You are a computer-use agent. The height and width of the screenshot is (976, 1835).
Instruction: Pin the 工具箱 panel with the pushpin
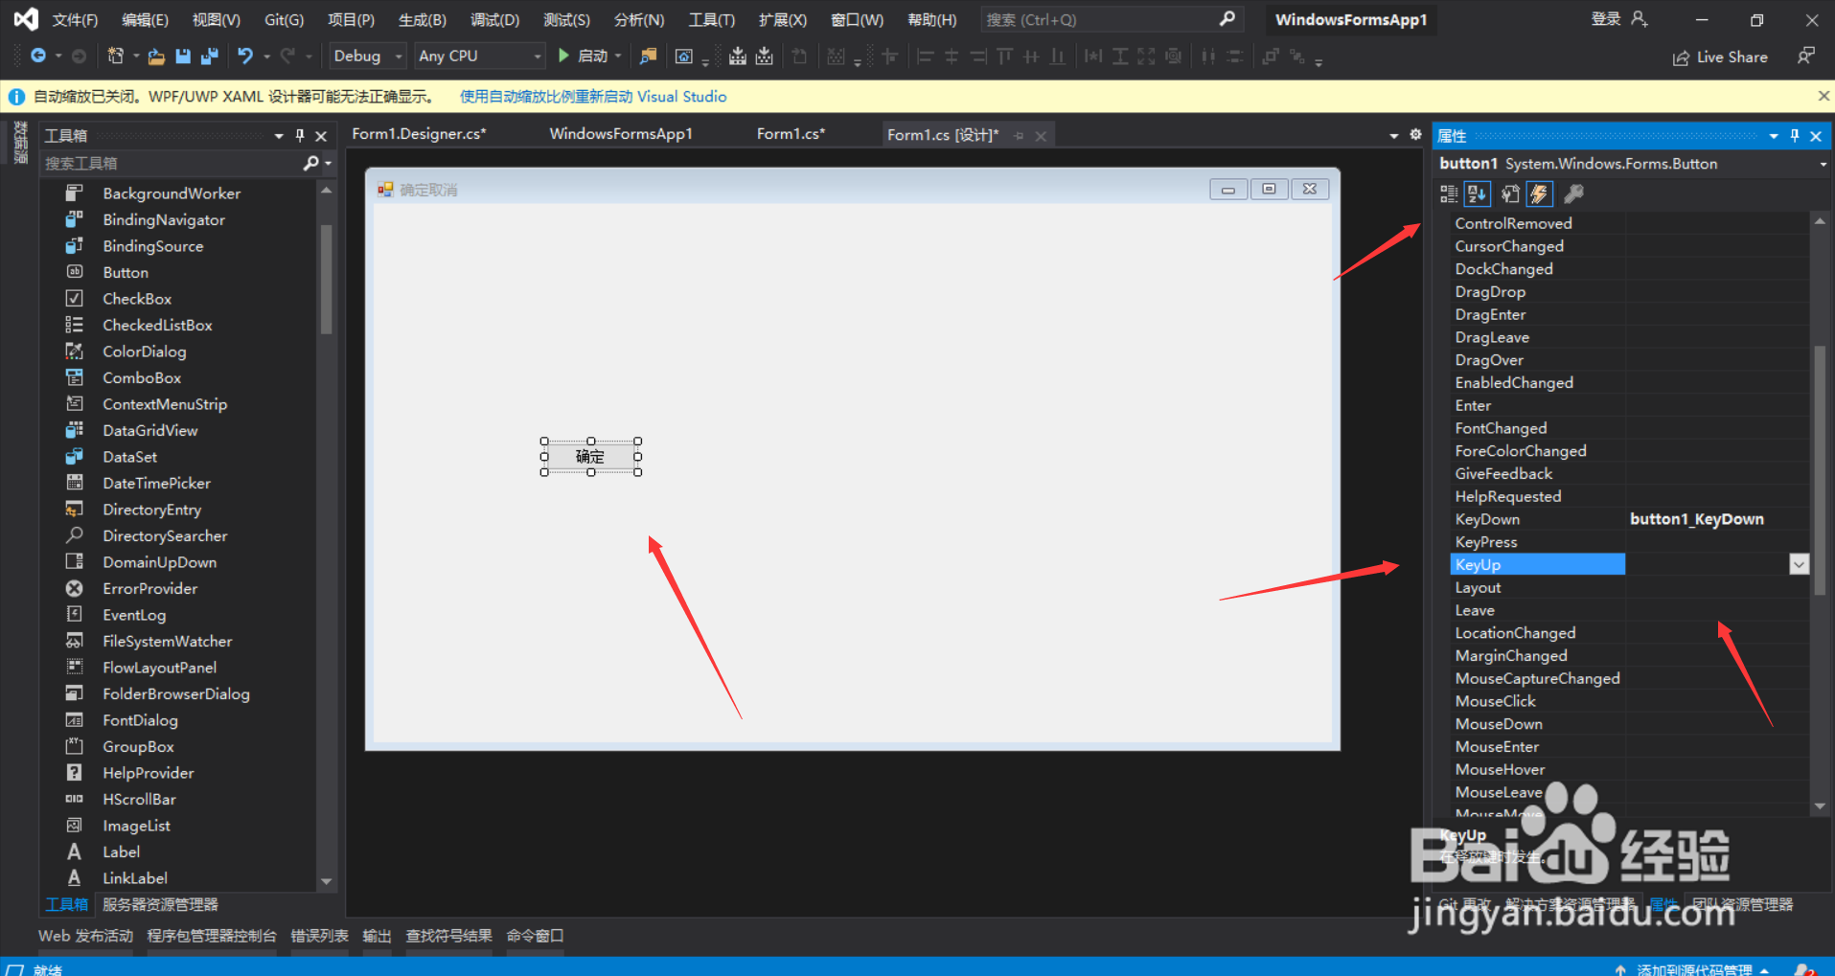tap(300, 136)
